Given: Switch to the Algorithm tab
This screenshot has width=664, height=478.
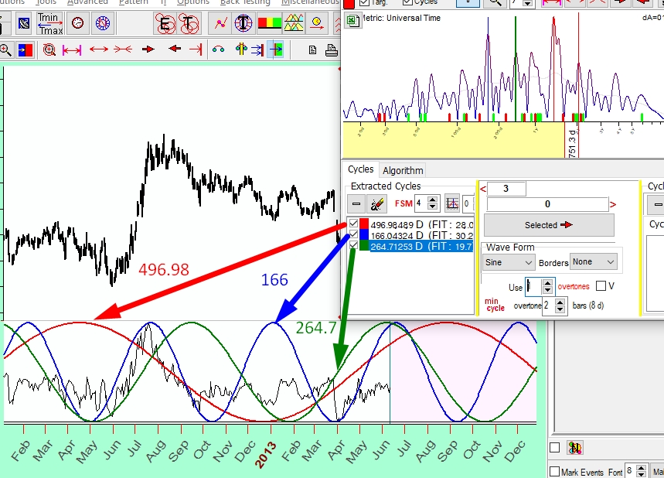Looking at the screenshot, I should pos(403,170).
